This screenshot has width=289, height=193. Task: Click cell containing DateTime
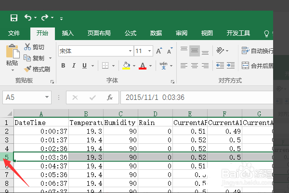pyautogui.click(x=41, y=123)
